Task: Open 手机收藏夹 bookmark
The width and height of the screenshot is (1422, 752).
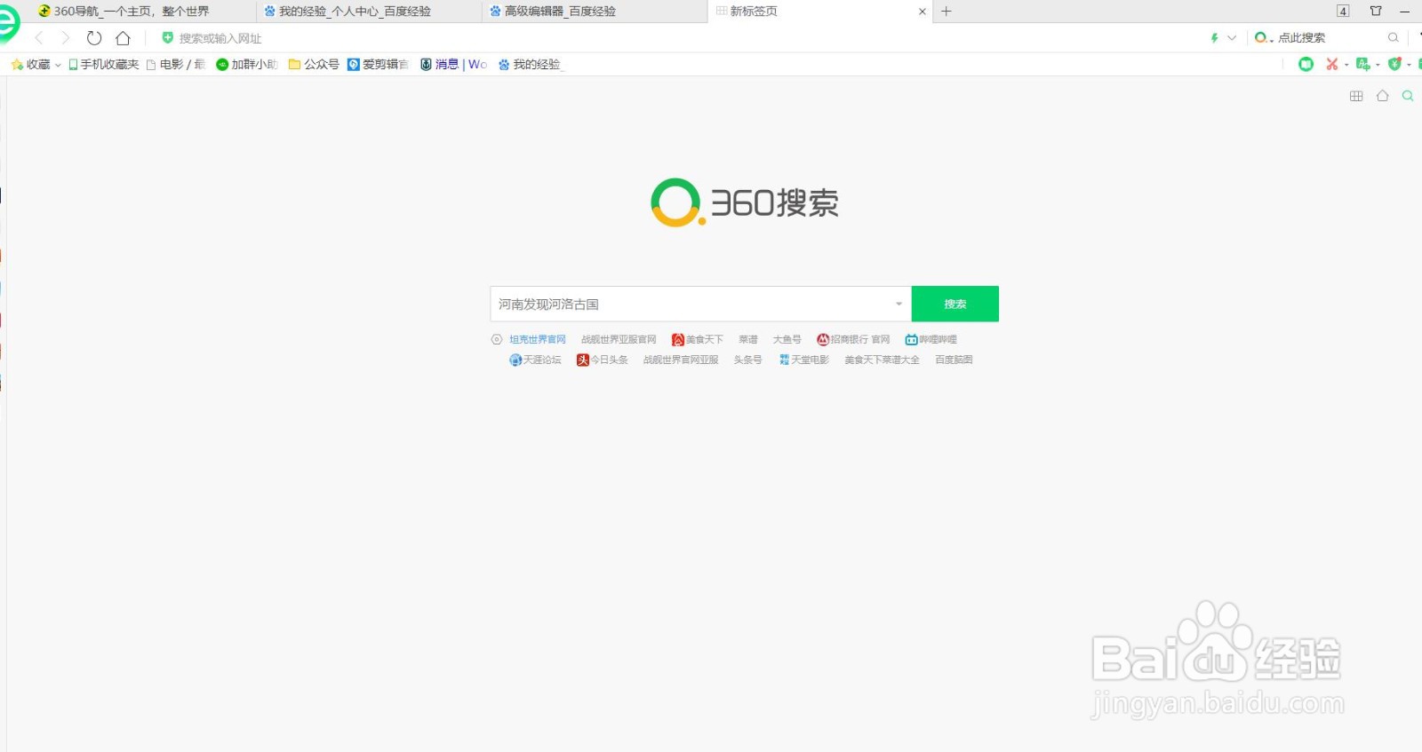Action: point(103,64)
